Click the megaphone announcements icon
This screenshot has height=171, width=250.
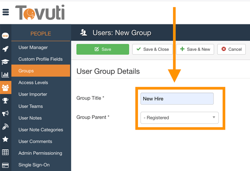coord(5,114)
